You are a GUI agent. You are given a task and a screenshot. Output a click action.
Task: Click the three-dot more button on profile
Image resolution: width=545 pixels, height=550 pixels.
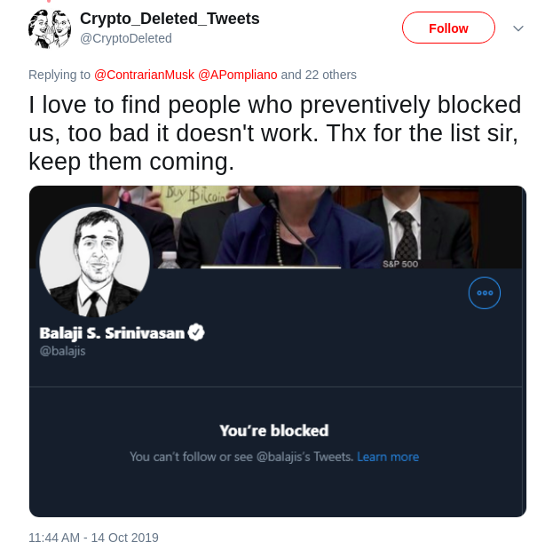point(485,293)
